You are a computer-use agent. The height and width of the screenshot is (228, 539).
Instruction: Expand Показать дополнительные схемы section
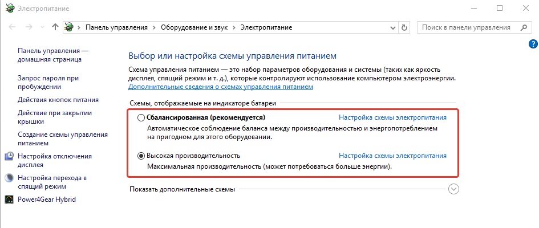pos(453,189)
